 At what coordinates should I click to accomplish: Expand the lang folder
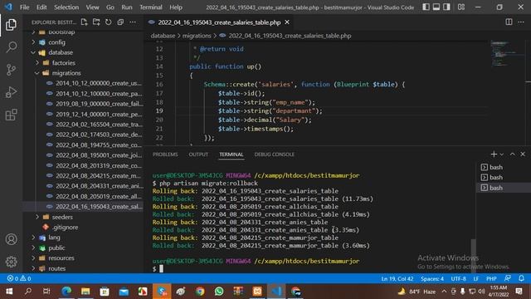tap(54, 238)
